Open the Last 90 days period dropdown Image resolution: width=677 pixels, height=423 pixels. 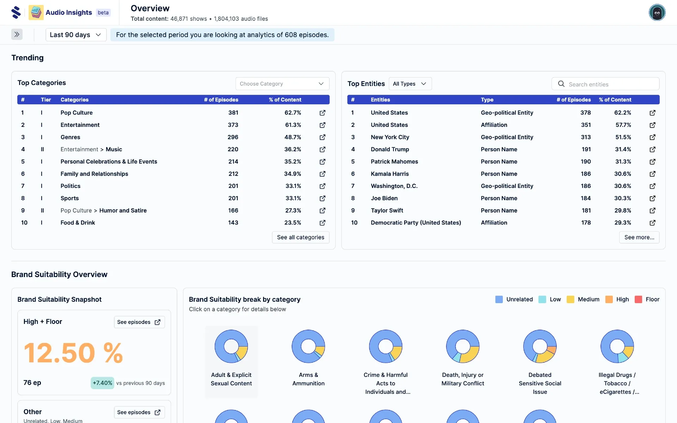(x=75, y=35)
